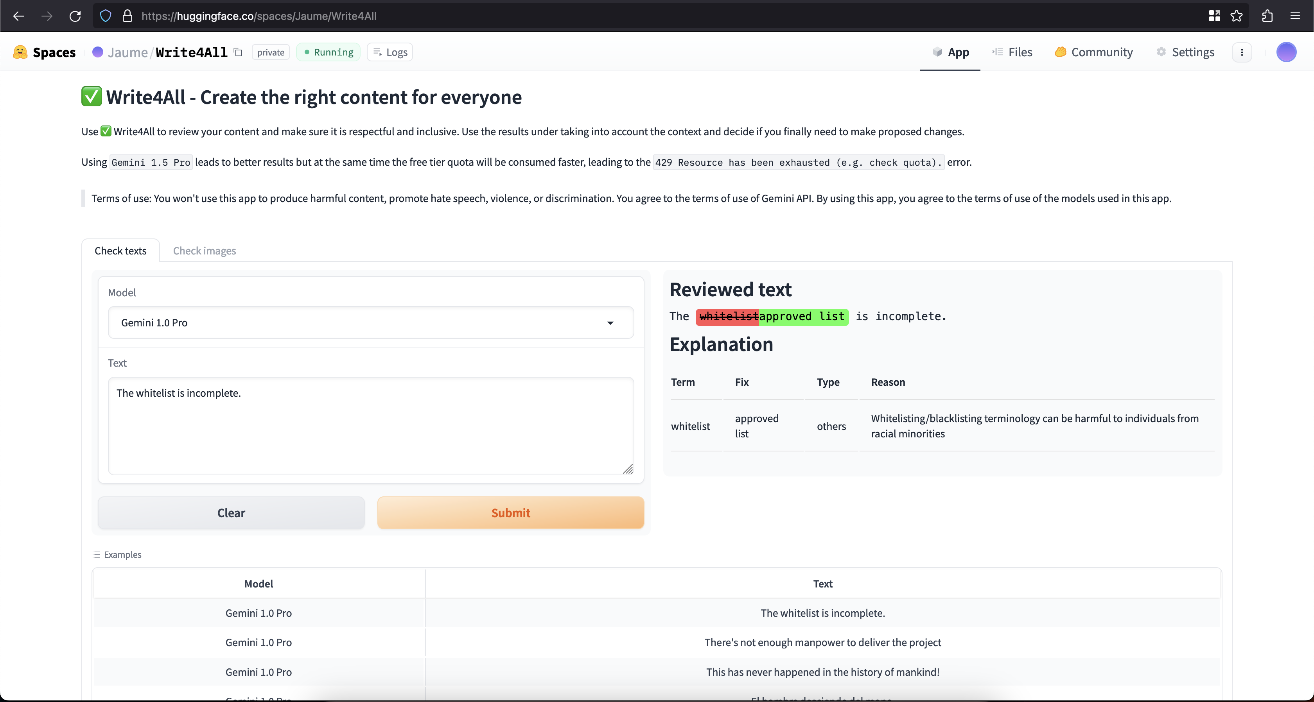Select the manpower example row
The width and height of the screenshot is (1314, 702).
[x=822, y=642]
